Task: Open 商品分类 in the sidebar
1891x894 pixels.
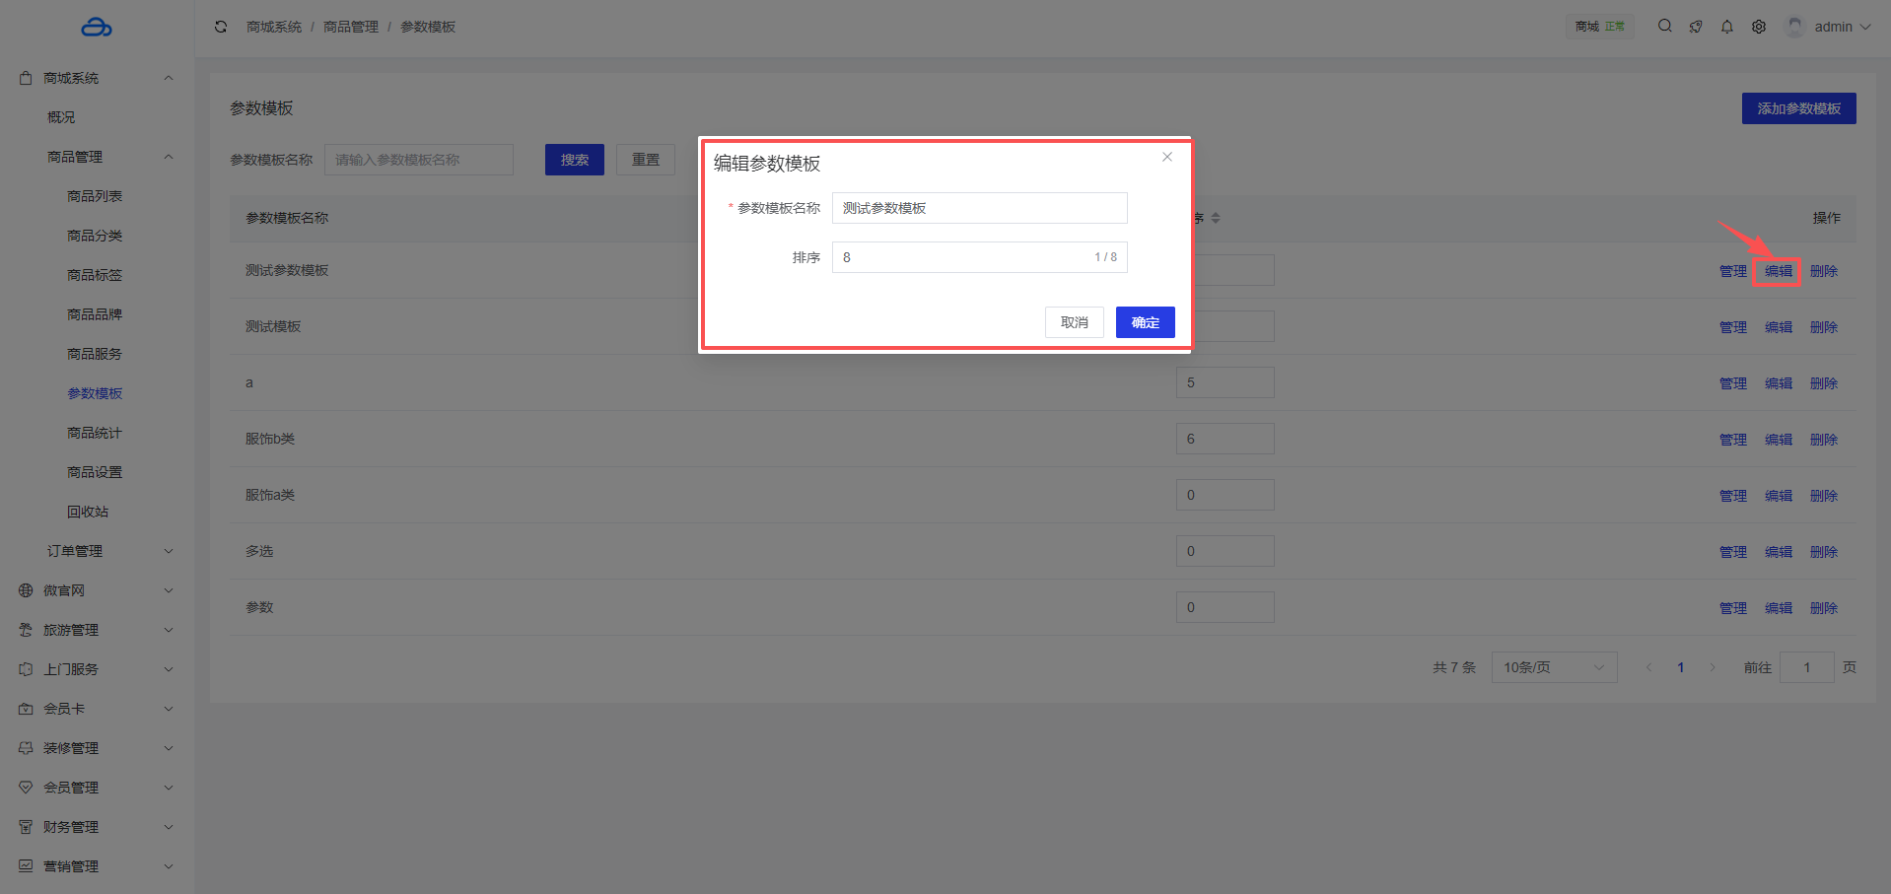Action: (x=95, y=236)
